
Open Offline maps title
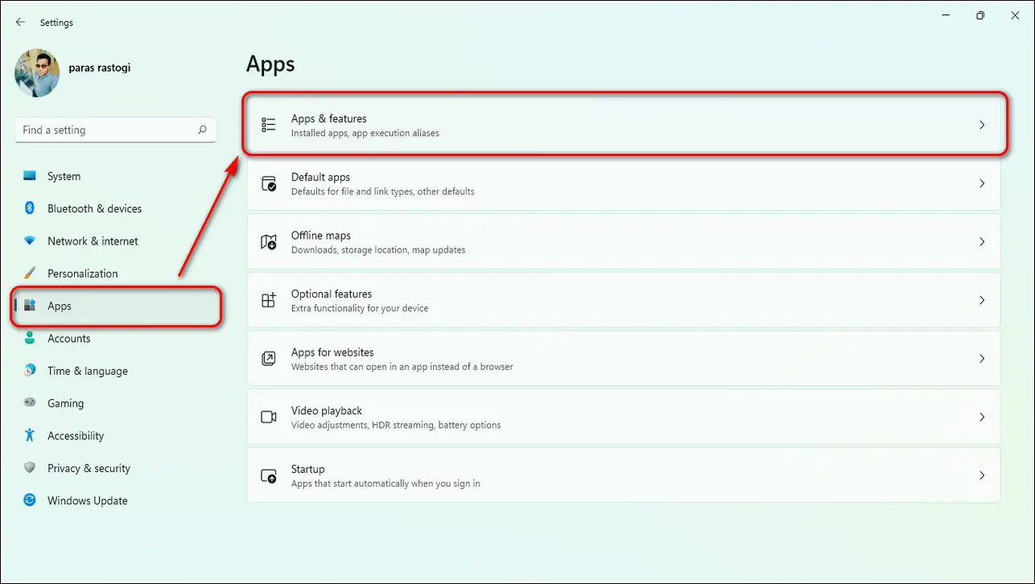point(320,236)
